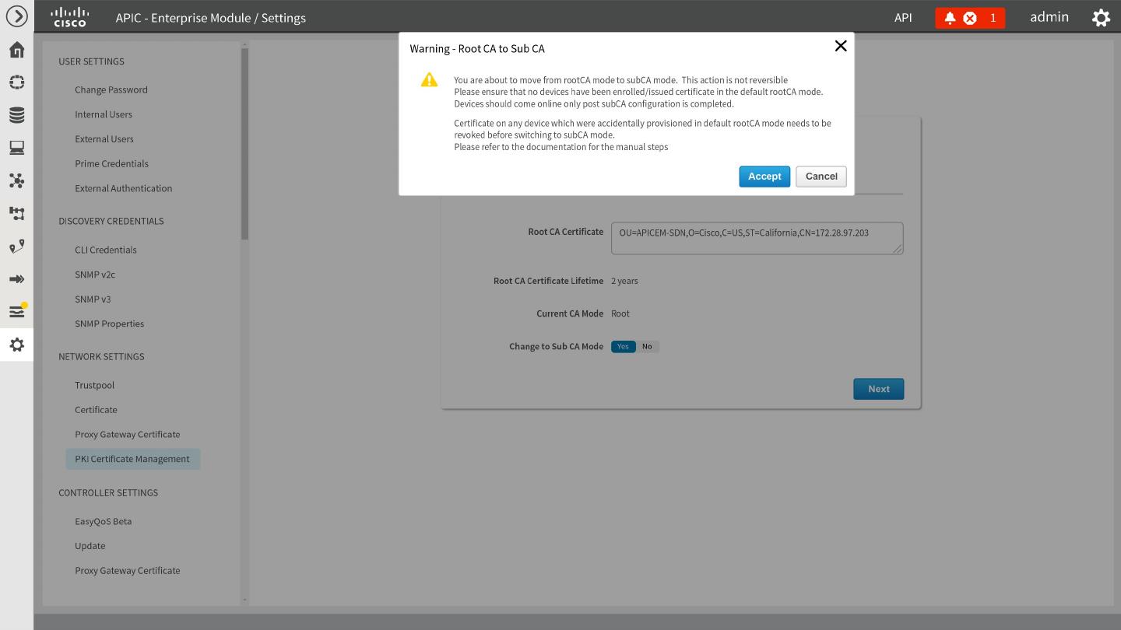Screen dimensions: 1121x630
Task: Click the Current CA Mode value 'Root'
Action: pyautogui.click(x=620, y=313)
